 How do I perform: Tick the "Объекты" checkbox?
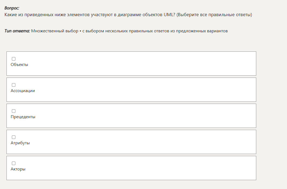pyautogui.click(x=14, y=59)
